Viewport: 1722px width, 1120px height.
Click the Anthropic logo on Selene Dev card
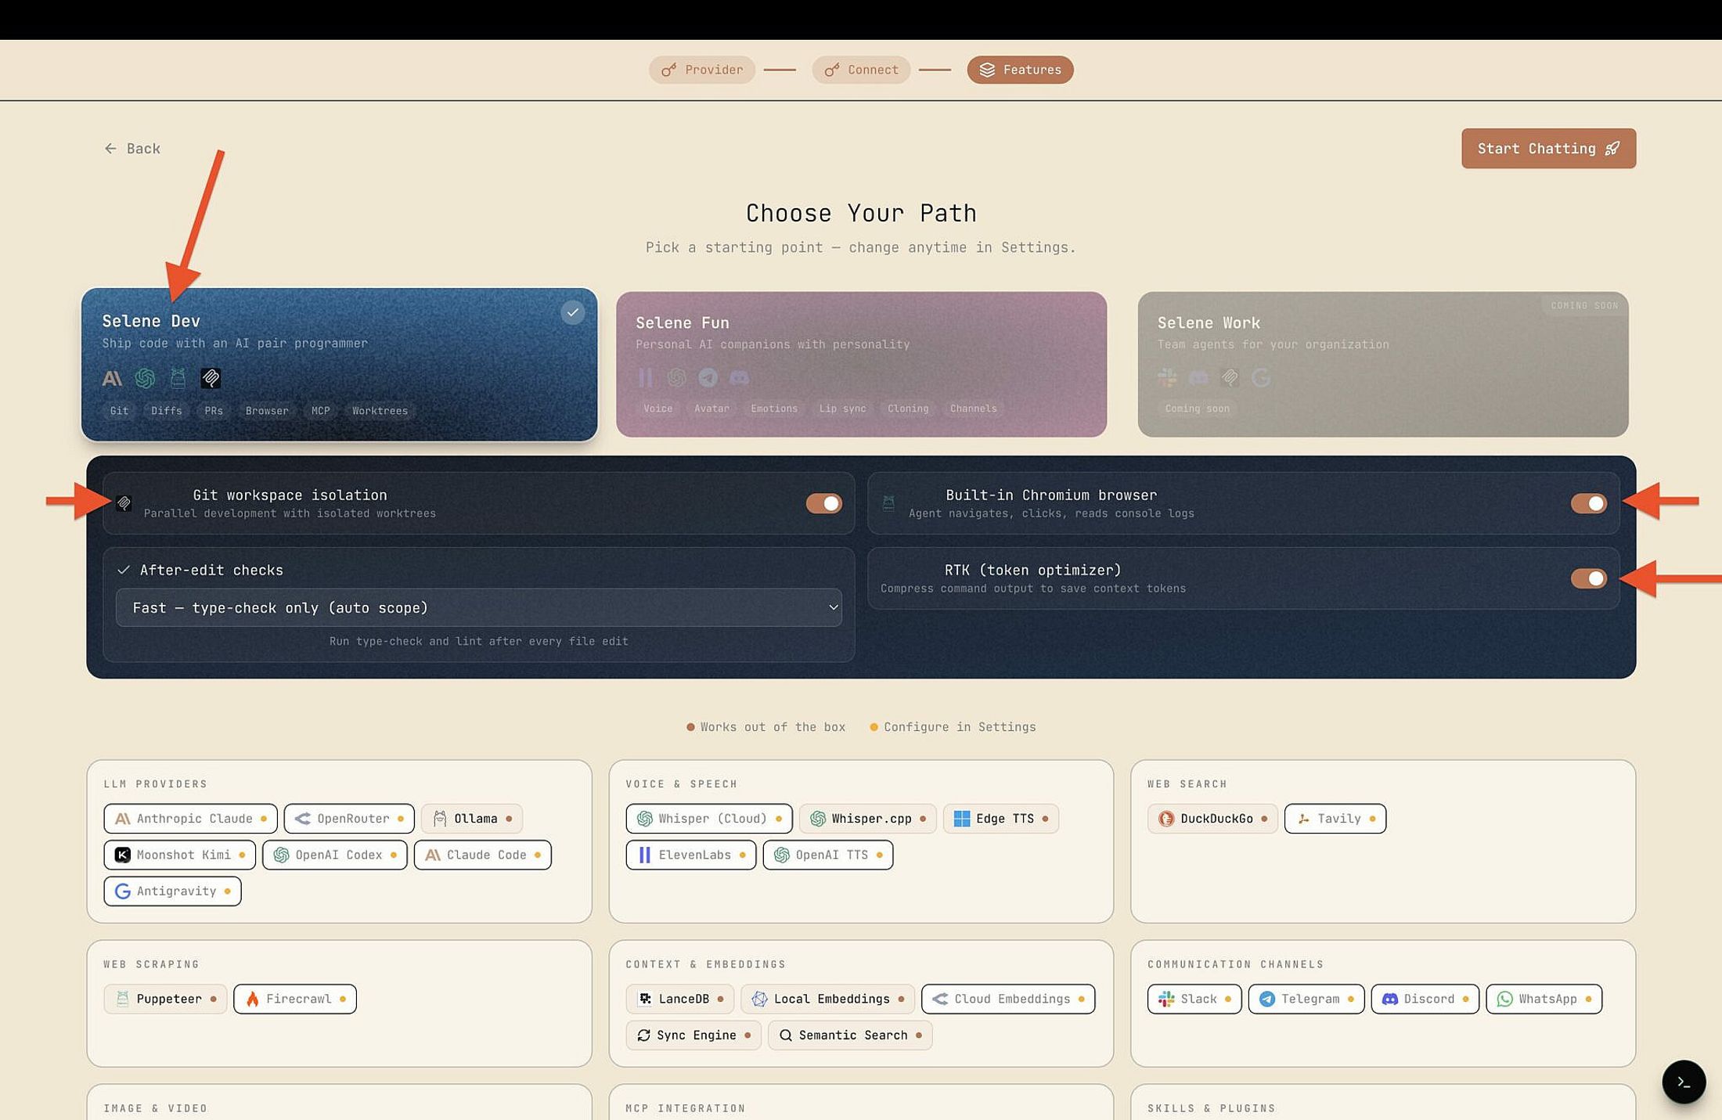click(112, 379)
